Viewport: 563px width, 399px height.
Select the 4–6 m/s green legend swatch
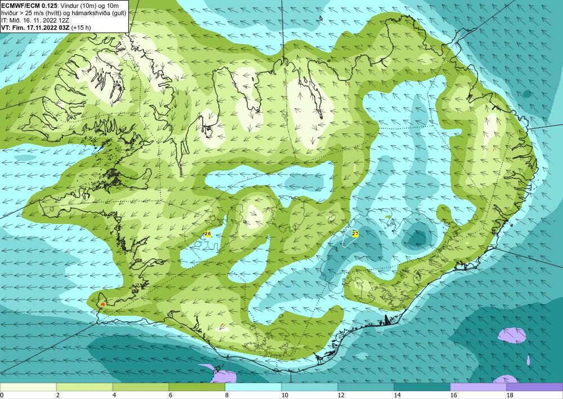141,387
